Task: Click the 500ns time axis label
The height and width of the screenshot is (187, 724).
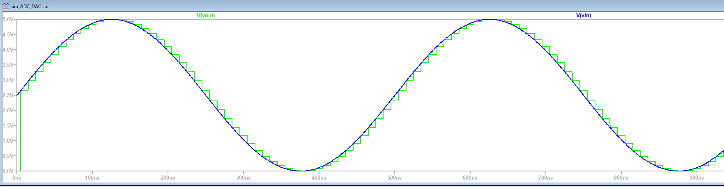Action: (x=395, y=178)
